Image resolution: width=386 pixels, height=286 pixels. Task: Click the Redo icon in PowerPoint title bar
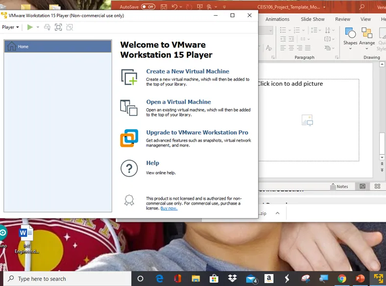tap(189, 7)
